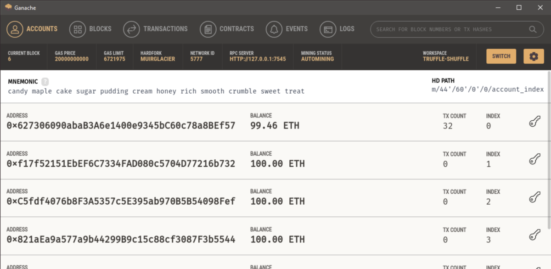The image size is (551, 269).
Task: Click the TRUFFLE-SHUFFLE workspace name
Action: (x=446, y=59)
